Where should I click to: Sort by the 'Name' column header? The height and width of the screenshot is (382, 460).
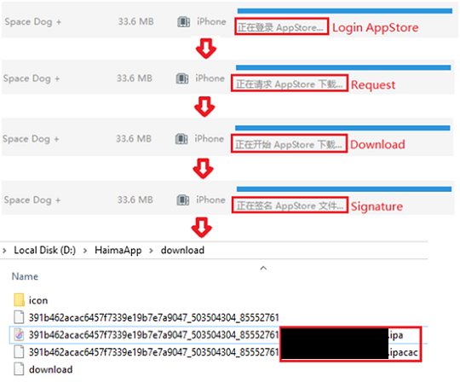click(25, 276)
